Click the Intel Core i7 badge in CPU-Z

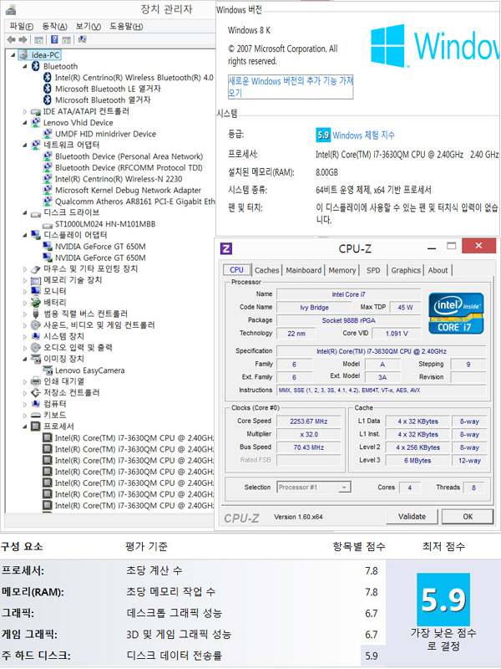coord(456,313)
